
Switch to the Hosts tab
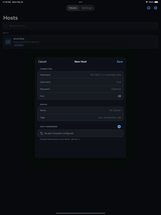click(x=73, y=8)
